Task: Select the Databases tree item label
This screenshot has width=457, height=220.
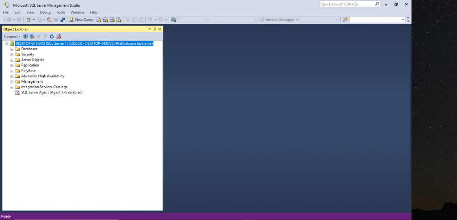Action: pos(29,49)
